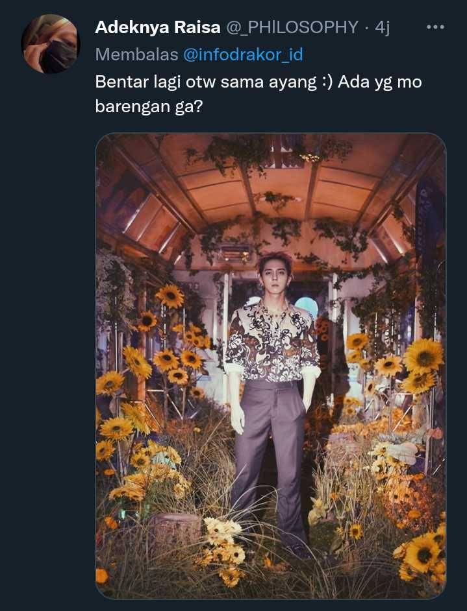Open the three-dot more options menu
This screenshot has height=611, width=467.
pyautogui.click(x=435, y=27)
